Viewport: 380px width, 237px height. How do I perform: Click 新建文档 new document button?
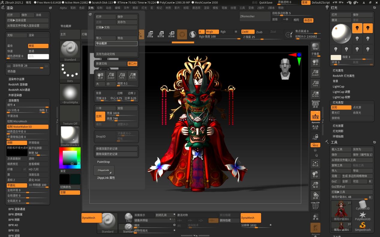pos(111,64)
